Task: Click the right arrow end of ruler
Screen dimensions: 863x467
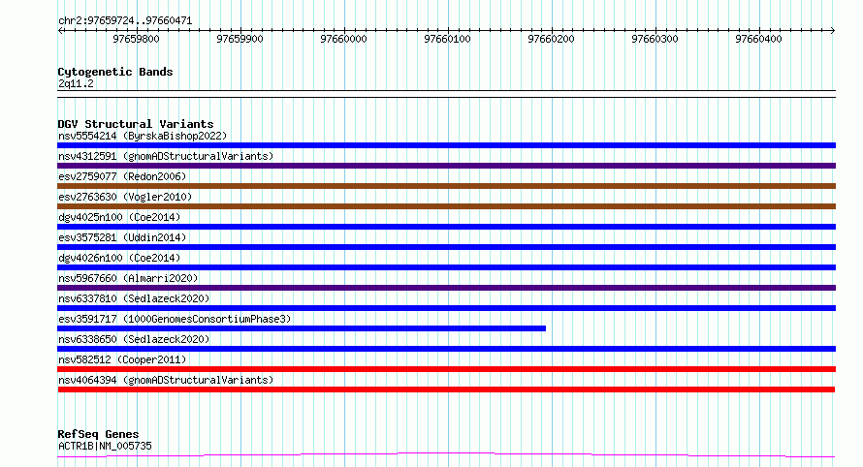Action: [x=833, y=31]
